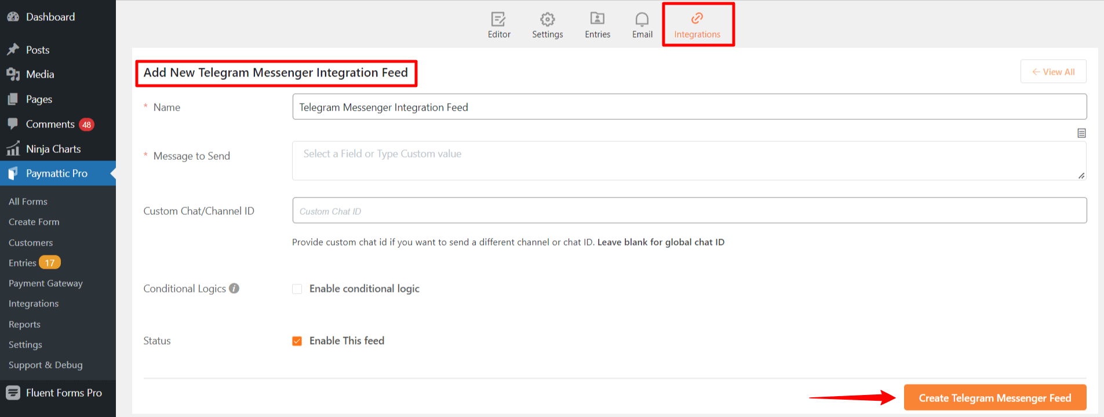Click the View All button
The width and height of the screenshot is (1104, 417).
[x=1053, y=72]
